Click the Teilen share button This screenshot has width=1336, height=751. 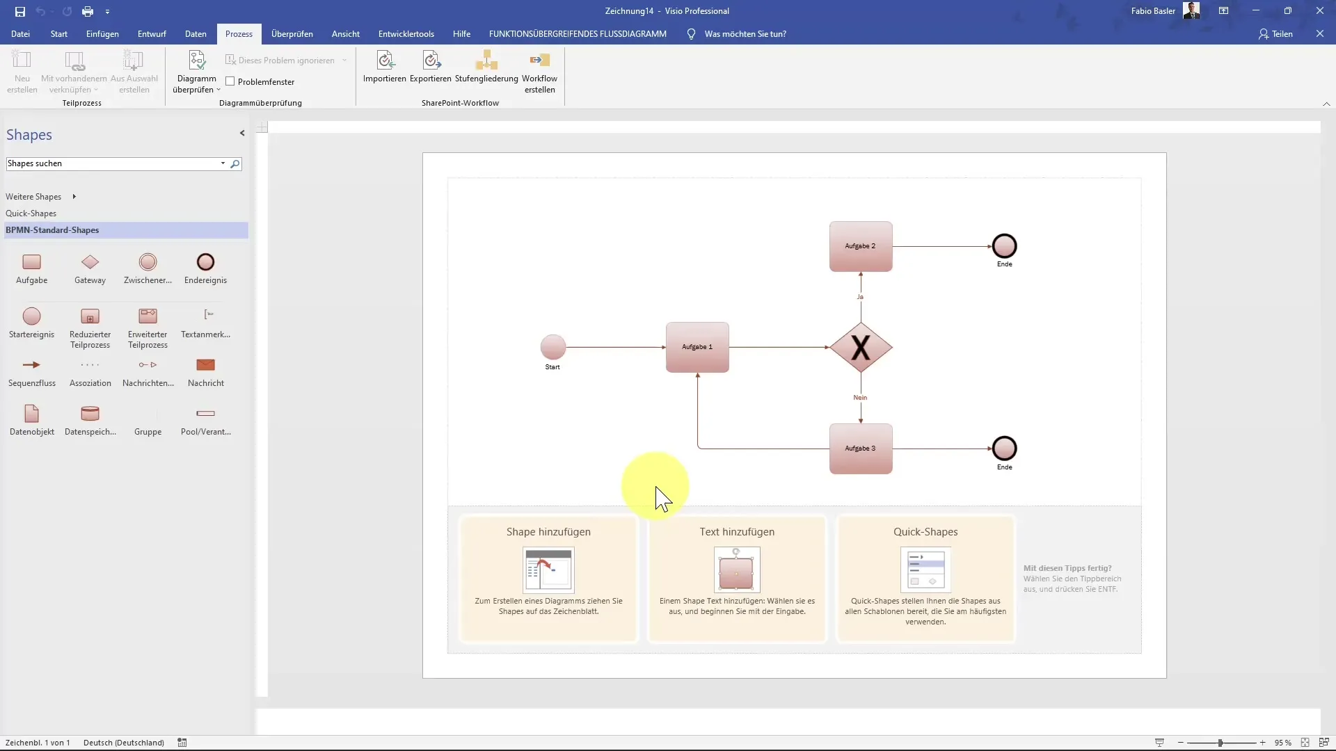coord(1275,33)
